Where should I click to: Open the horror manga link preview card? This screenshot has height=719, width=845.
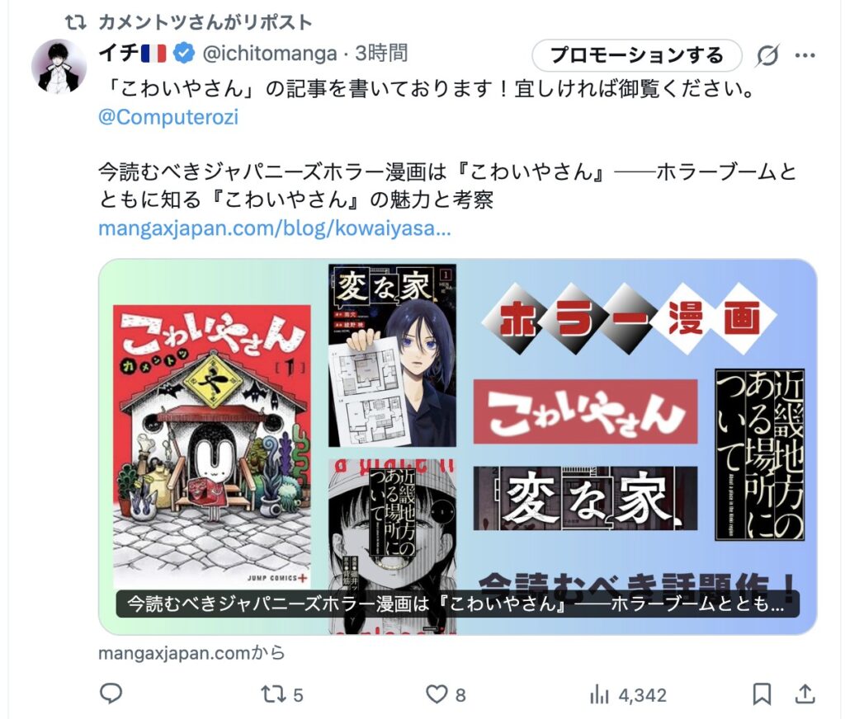(457, 446)
